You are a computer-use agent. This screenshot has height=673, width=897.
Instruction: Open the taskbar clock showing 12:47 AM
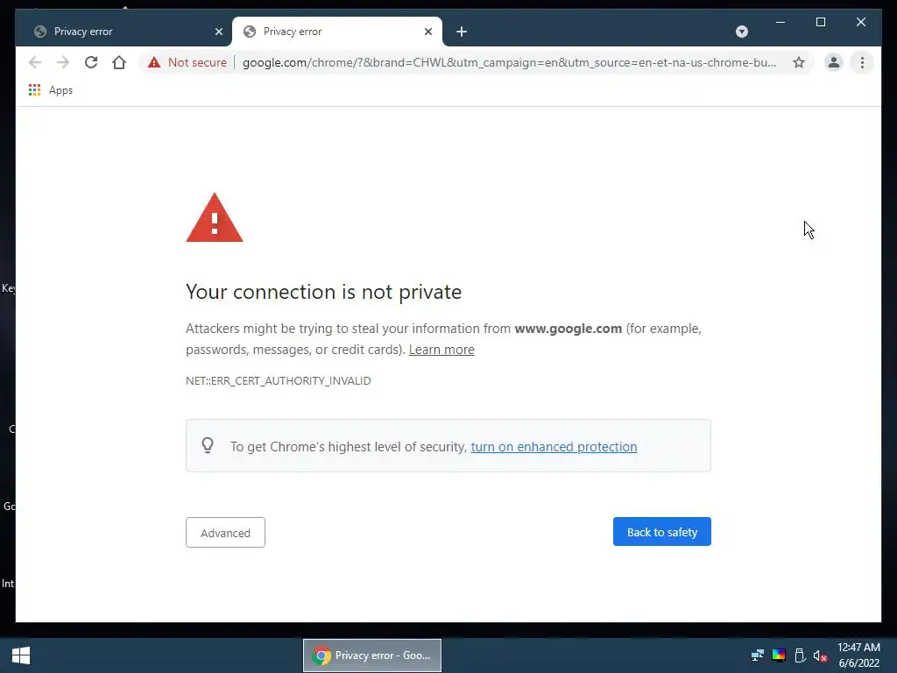(858, 655)
